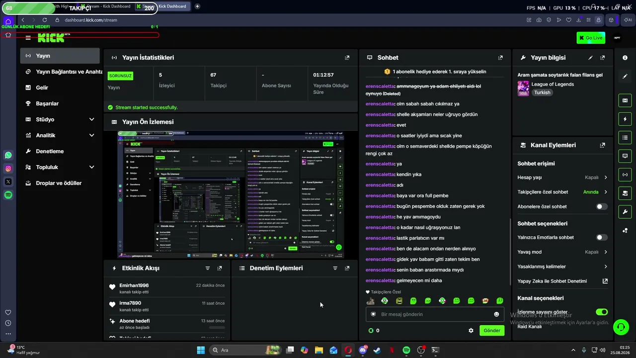Open Spotify in the browser sidebar
The image size is (636, 358).
(8, 195)
